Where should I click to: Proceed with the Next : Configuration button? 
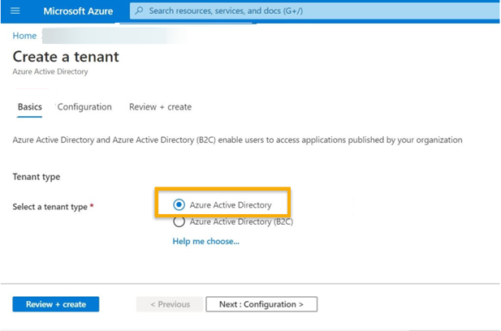pyautogui.click(x=261, y=304)
